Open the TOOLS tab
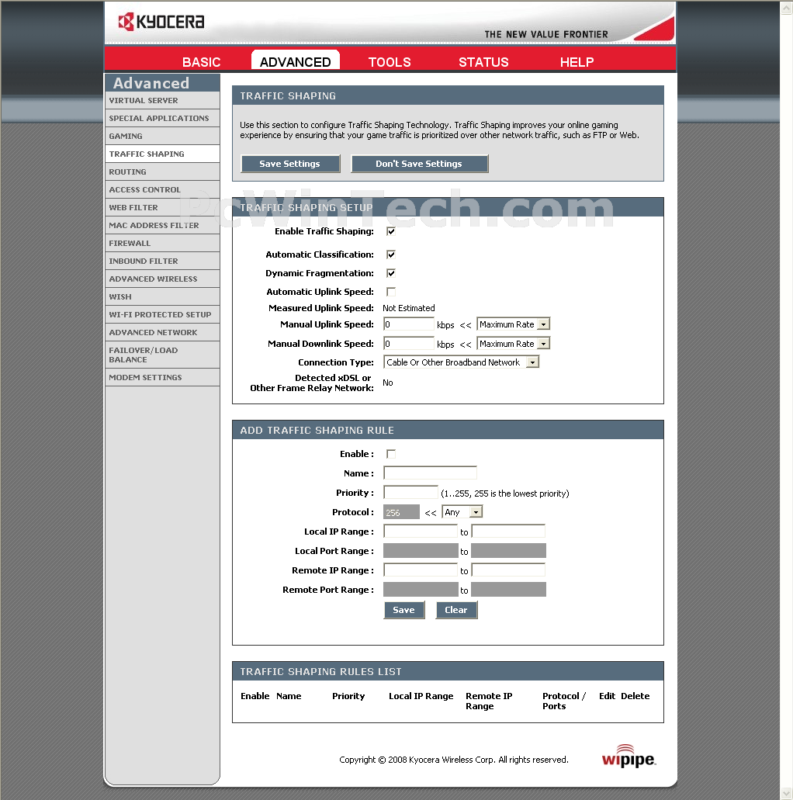793x800 pixels. coord(390,62)
